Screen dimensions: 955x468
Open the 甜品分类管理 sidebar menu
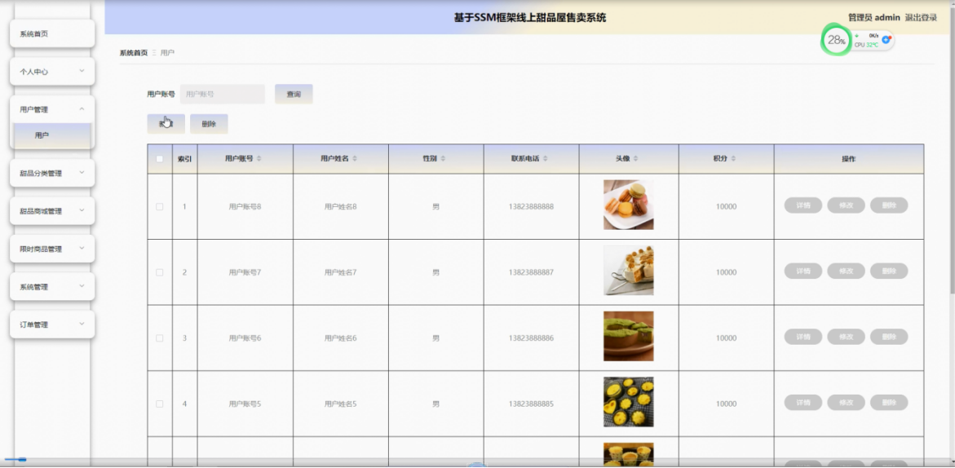52,173
